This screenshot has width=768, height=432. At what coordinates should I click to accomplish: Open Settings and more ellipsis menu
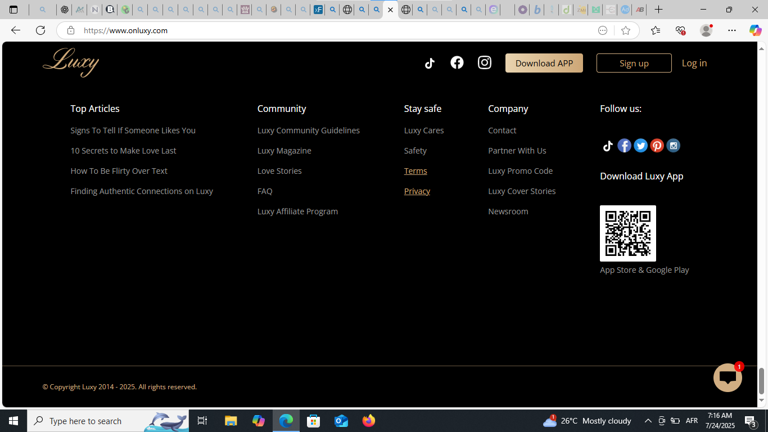pos(731,30)
